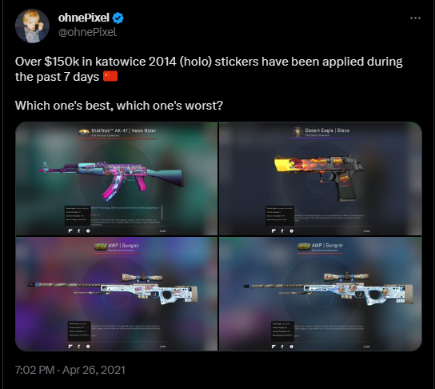Click the info icon under right AWP Gungnir
435x389 pixels.
[x=291, y=347]
